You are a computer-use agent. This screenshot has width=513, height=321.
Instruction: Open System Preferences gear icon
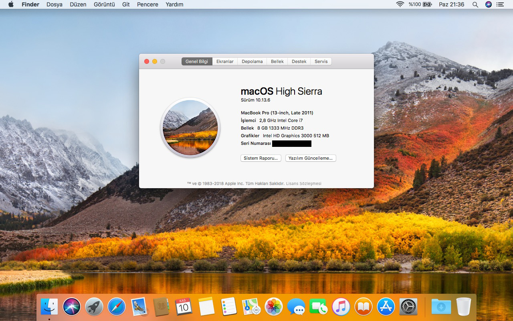(408, 307)
